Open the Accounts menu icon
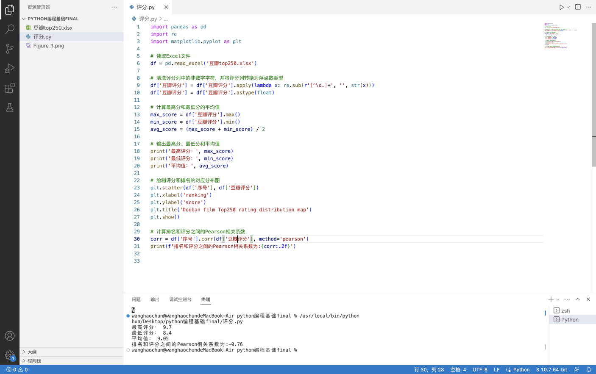Image resolution: width=596 pixels, height=374 pixels. (9, 336)
